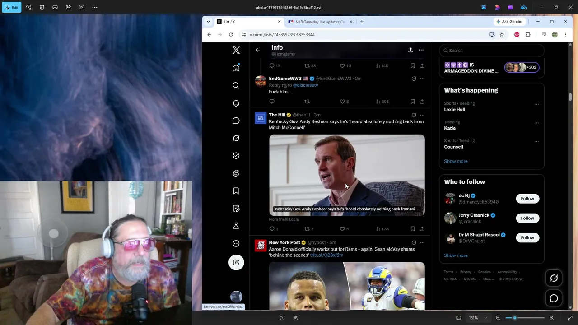Viewport: 578px width, 325px height.
Task: Click the X logo in sidebar
Action: (x=236, y=50)
